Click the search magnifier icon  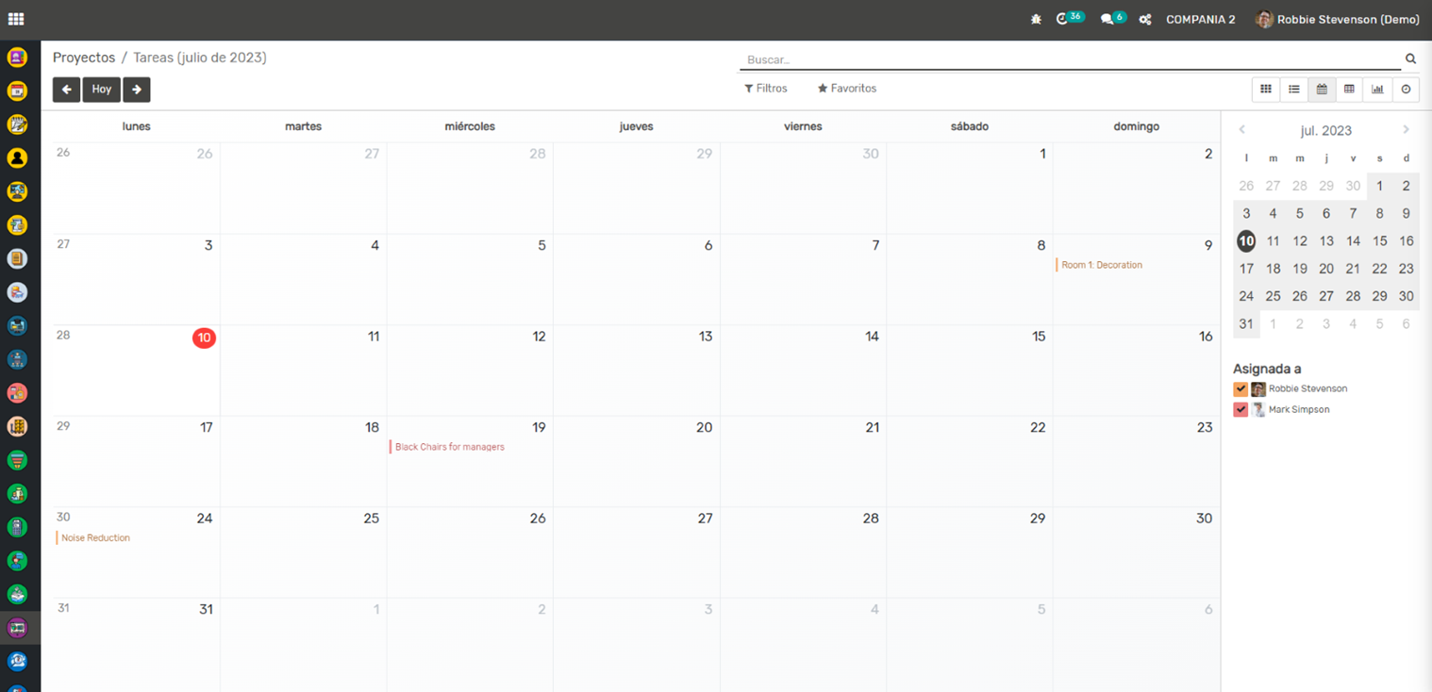point(1410,59)
